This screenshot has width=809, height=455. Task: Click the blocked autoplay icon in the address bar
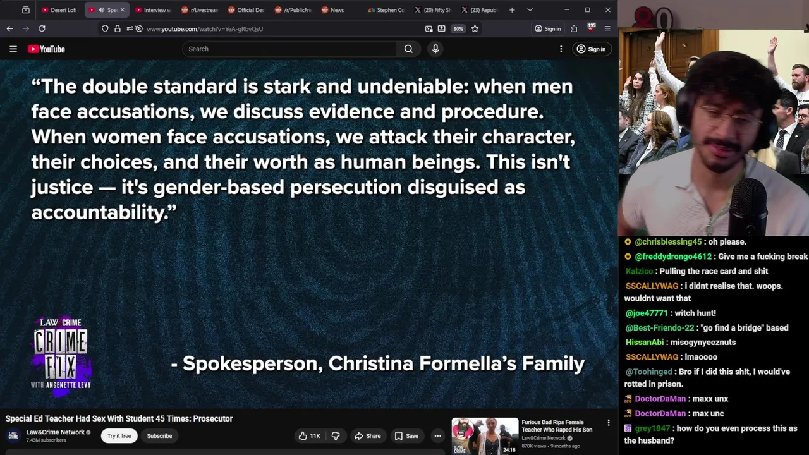click(138, 28)
